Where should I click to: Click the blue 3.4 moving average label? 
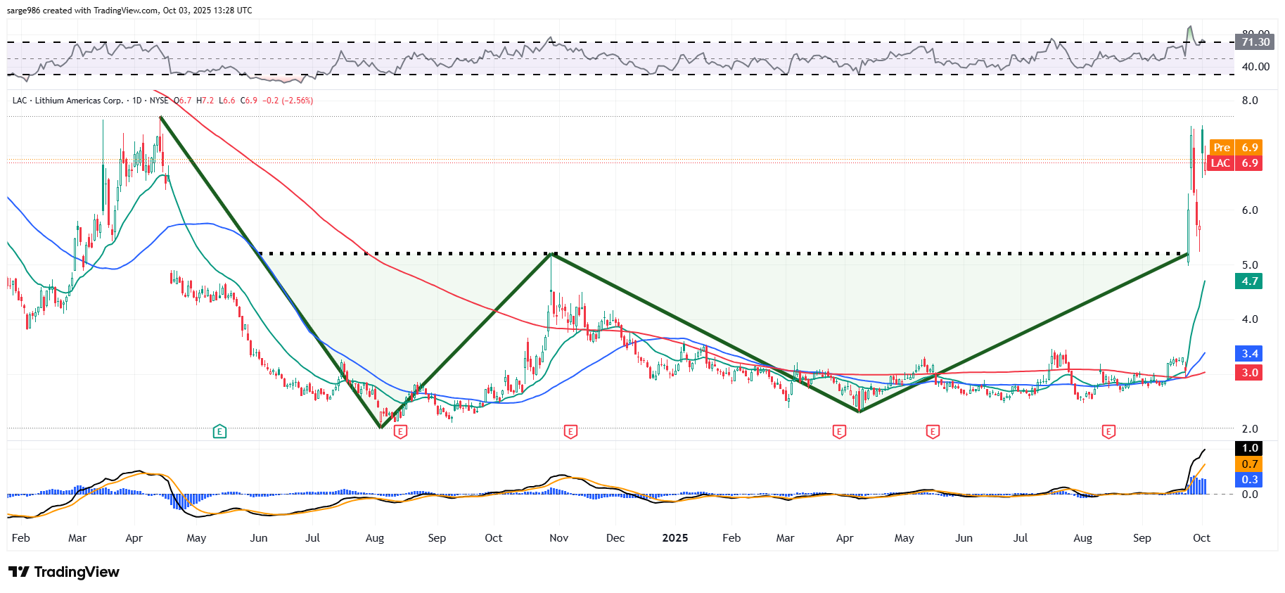(x=1249, y=354)
